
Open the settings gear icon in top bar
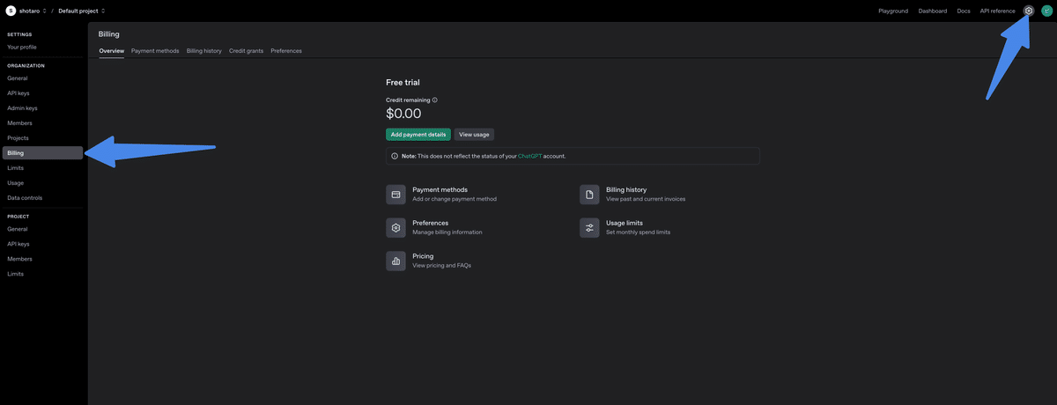click(x=1028, y=11)
